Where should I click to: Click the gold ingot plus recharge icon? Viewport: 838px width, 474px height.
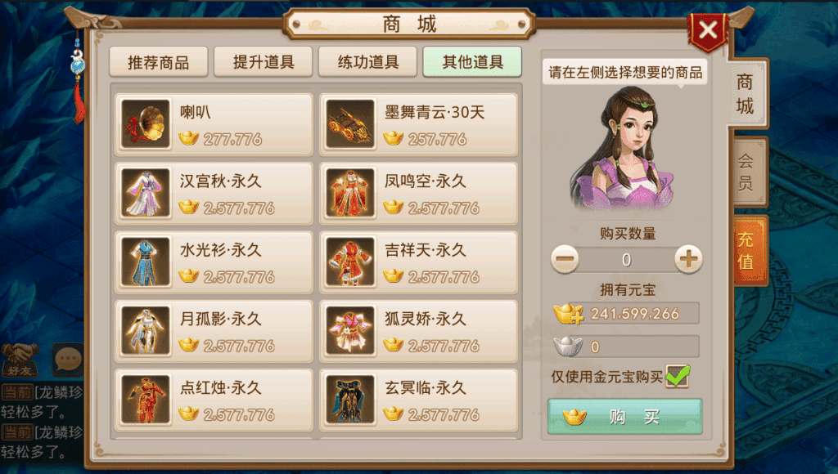pyautogui.click(x=568, y=313)
